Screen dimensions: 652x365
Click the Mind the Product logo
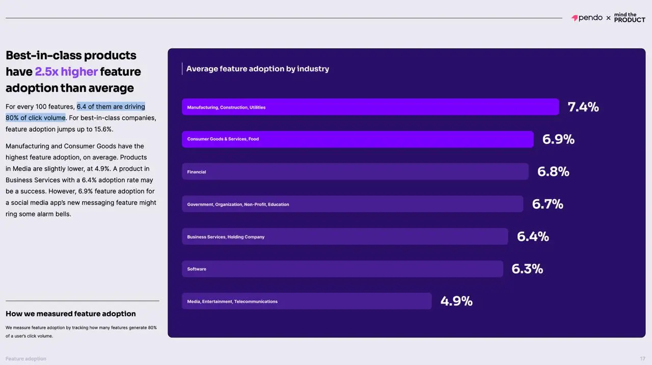630,18
